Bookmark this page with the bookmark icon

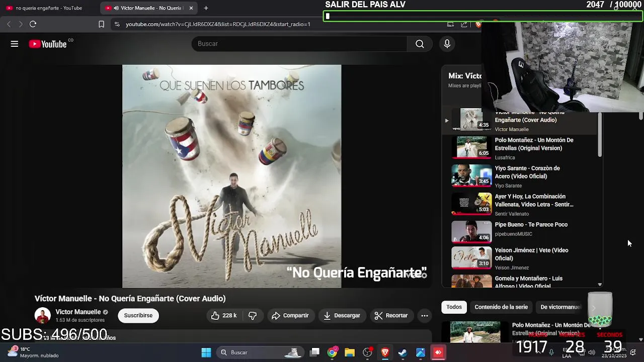[x=101, y=24]
